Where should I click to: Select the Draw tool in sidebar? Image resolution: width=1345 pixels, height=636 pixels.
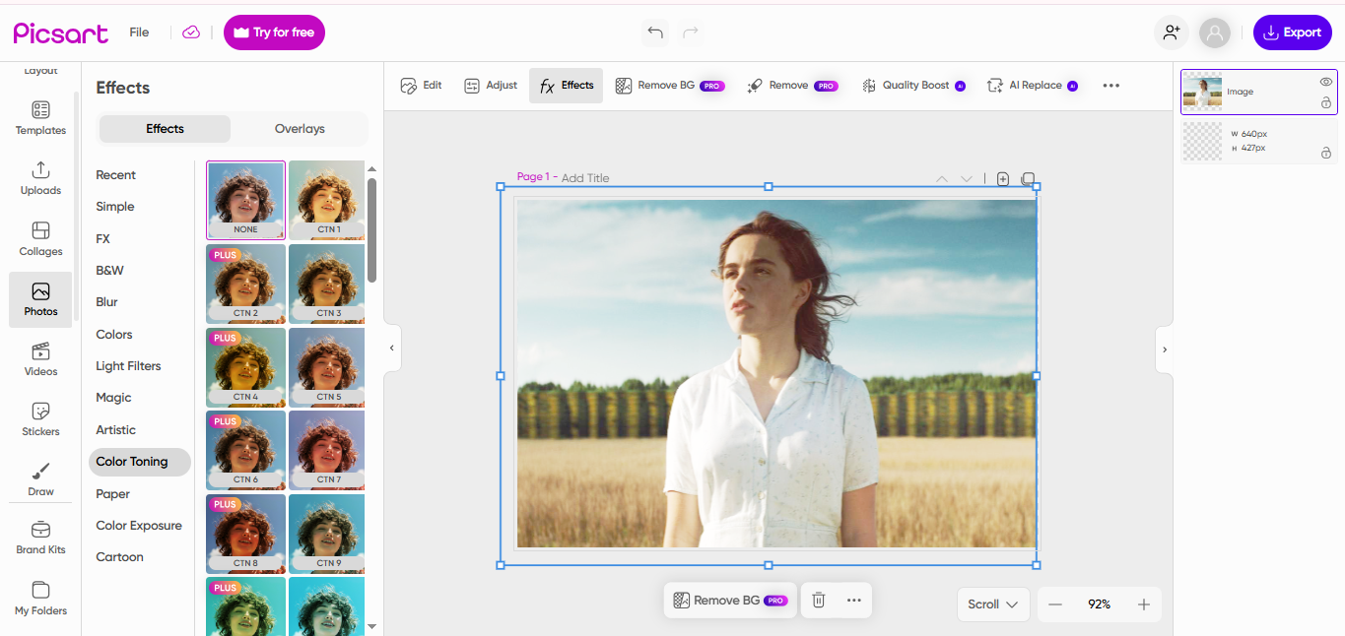40,479
